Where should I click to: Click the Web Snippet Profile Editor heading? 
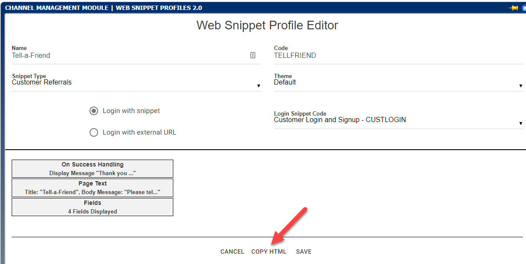point(267,25)
